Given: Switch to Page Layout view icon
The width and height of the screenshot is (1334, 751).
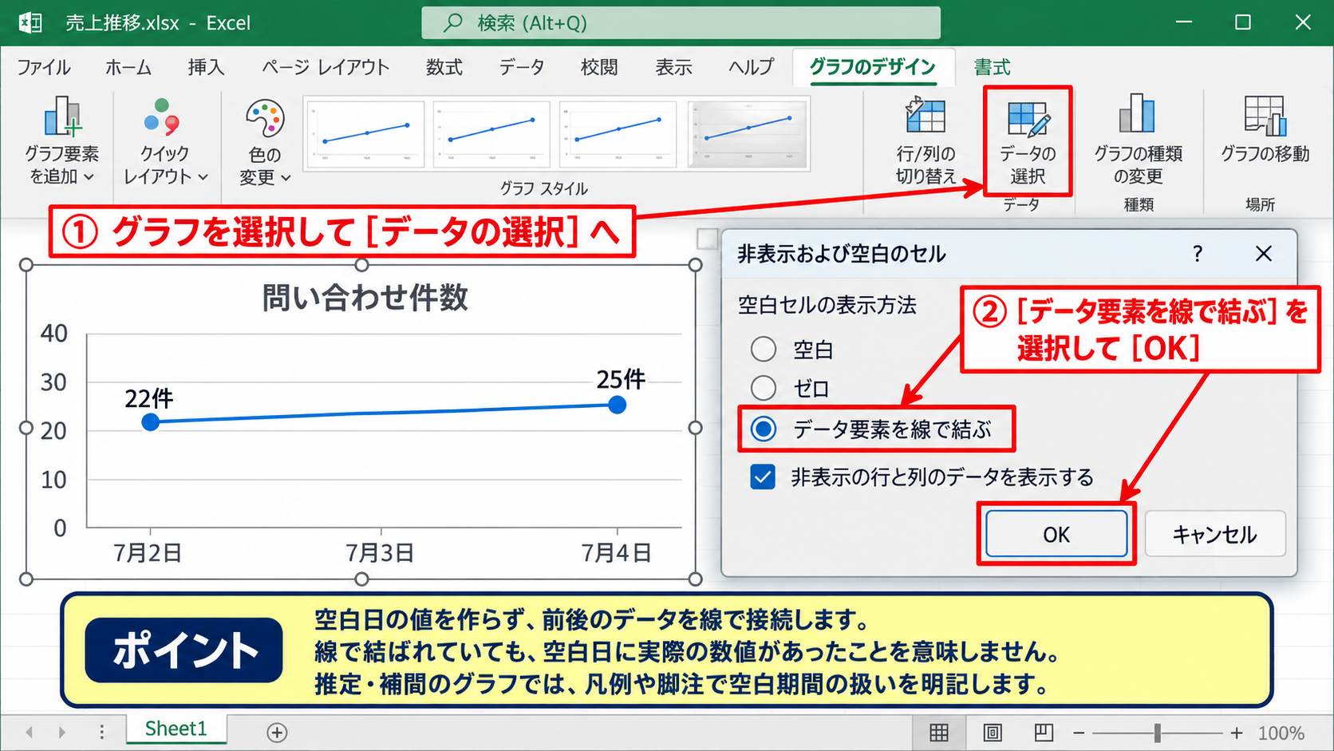Looking at the screenshot, I should [x=993, y=732].
